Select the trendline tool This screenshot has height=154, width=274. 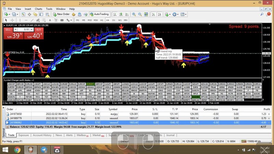click(32, 20)
